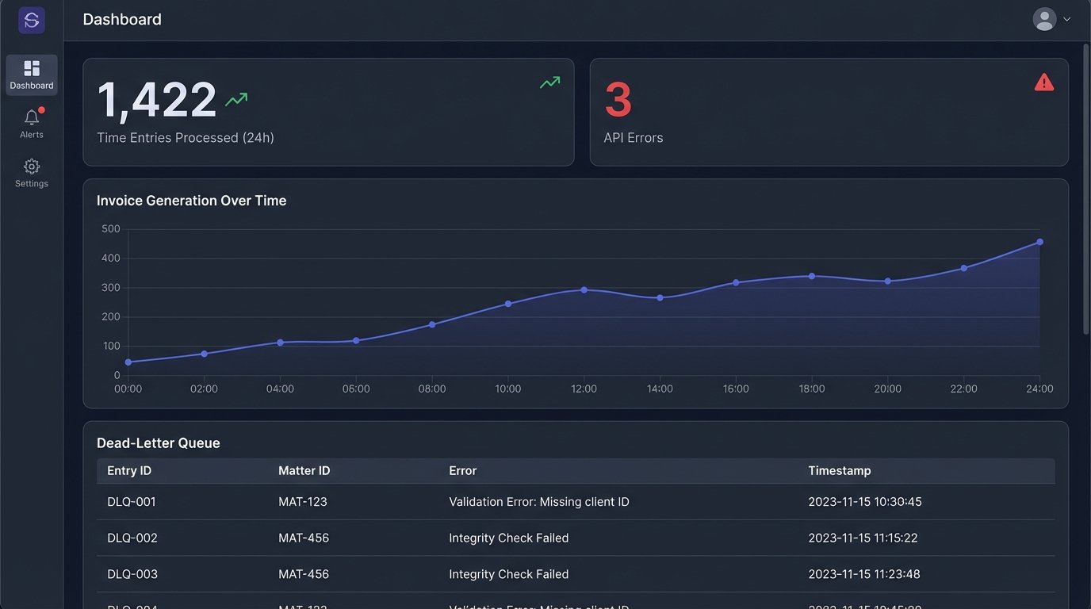Click trend arrow in Time Entries card corner
This screenshot has height=609, width=1091.
tap(549, 82)
